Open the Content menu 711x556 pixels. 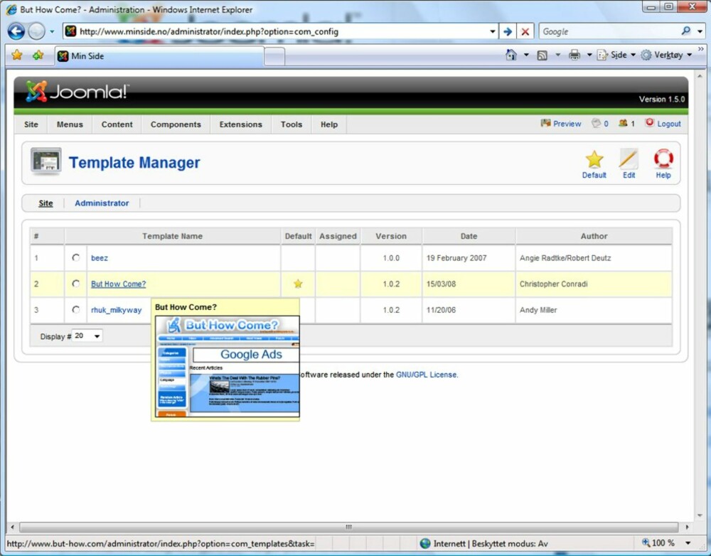click(117, 124)
